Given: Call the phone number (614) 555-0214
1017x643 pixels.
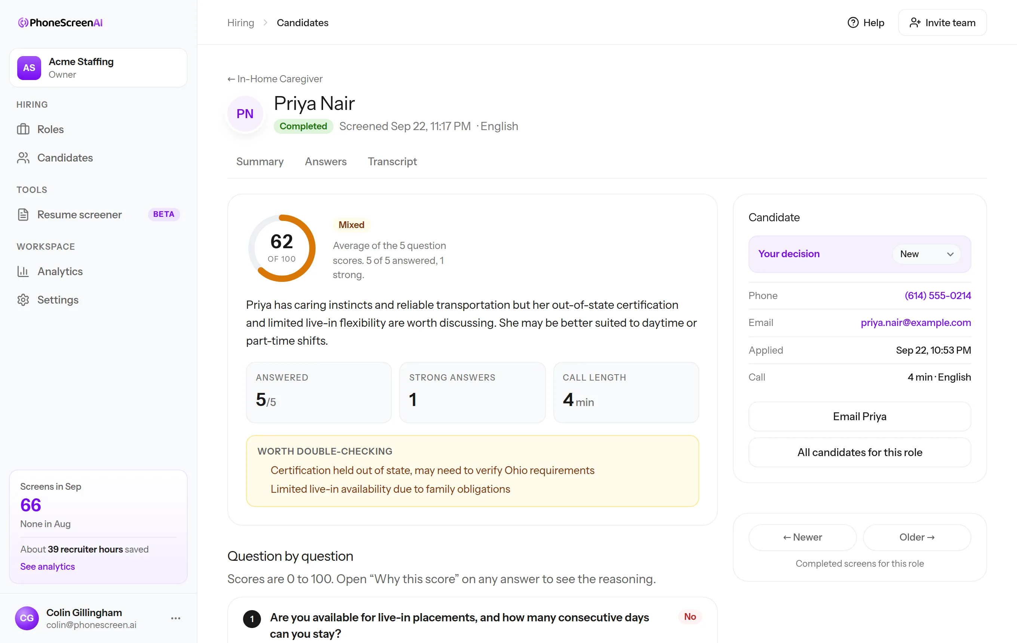Looking at the screenshot, I should [x=938, y=296].
